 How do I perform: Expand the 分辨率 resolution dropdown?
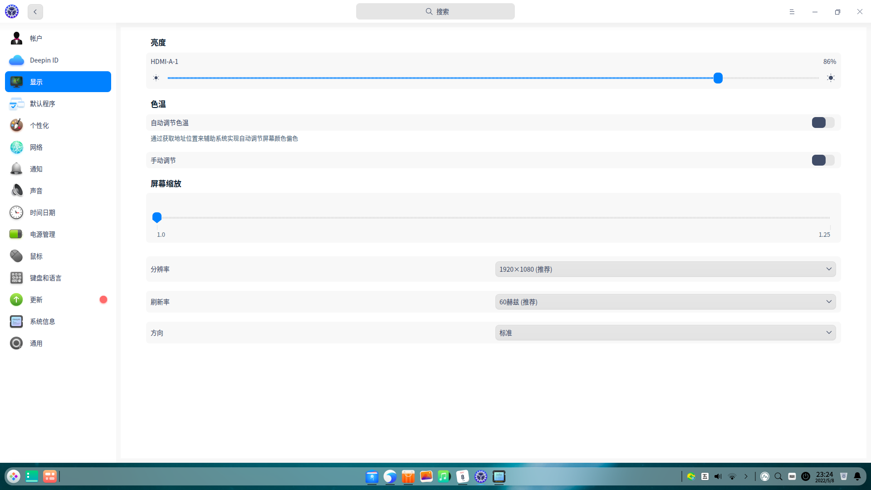click(665, 269)
